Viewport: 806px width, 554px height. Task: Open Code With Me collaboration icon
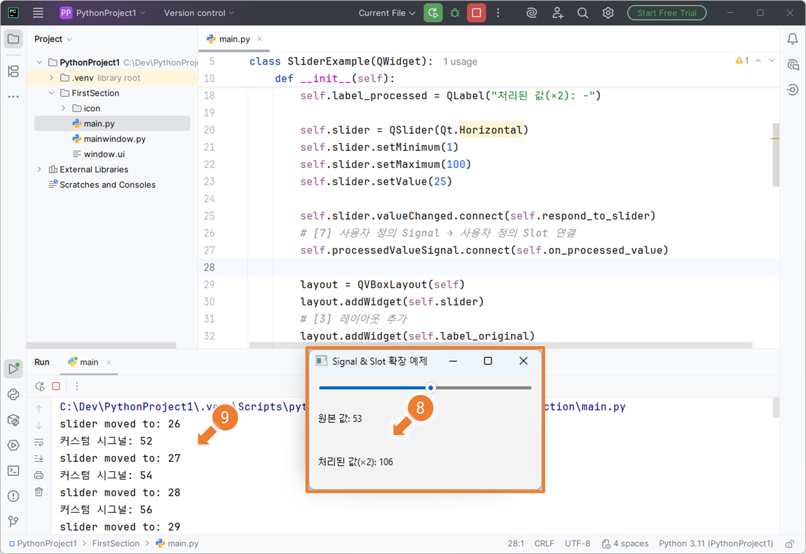pos(558,13)
